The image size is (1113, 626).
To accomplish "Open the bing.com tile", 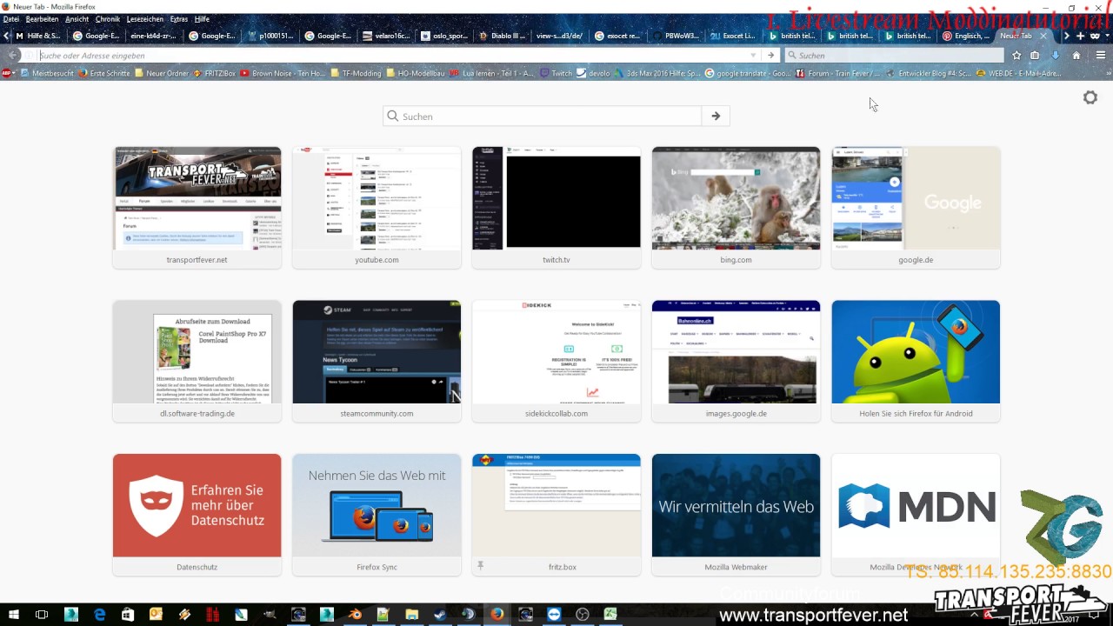I will pos(736,208).
